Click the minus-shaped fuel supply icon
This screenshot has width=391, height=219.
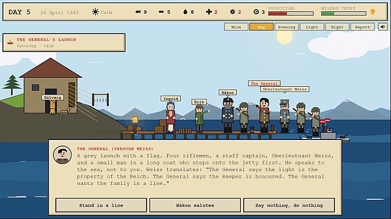162,12
